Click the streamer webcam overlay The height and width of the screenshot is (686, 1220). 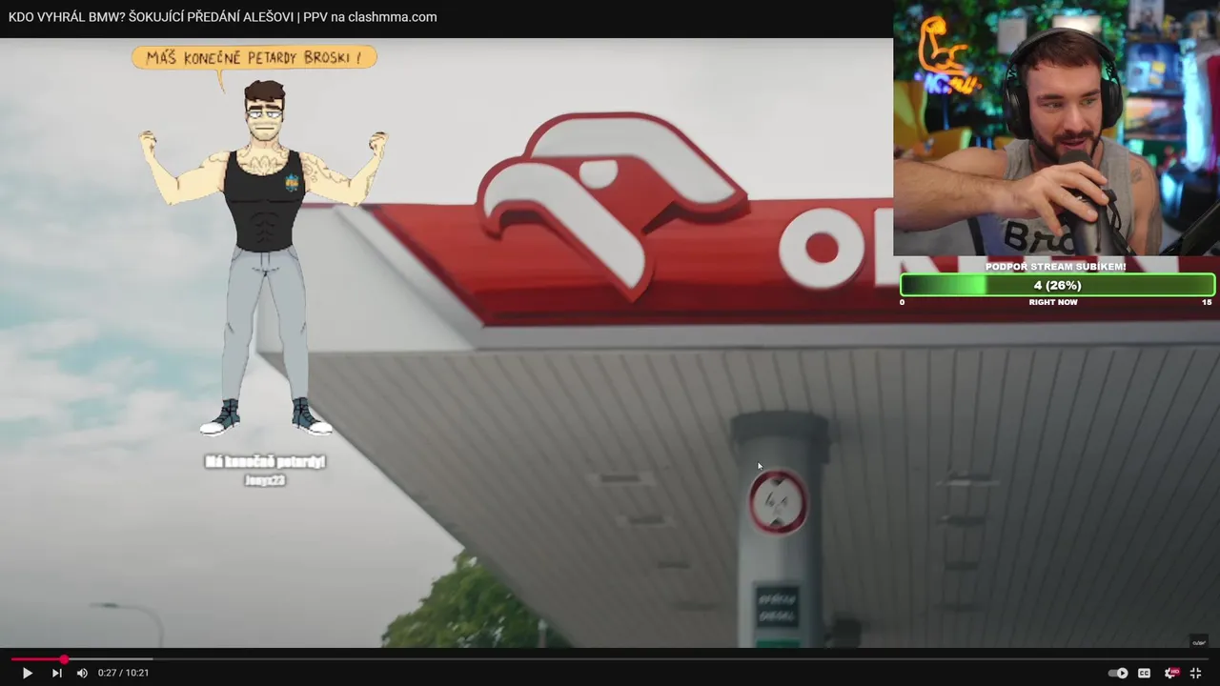1056,128
